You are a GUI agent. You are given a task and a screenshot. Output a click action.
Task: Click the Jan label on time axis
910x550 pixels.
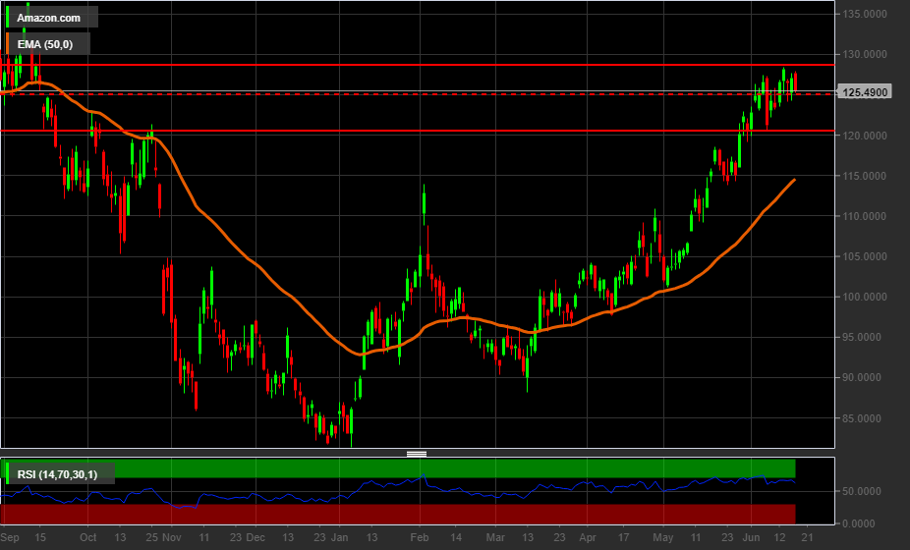click(x=340, y=538)
